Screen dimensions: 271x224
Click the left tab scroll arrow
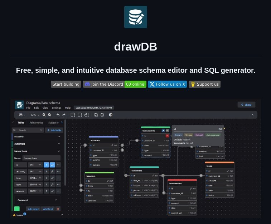tap(13, 123)
